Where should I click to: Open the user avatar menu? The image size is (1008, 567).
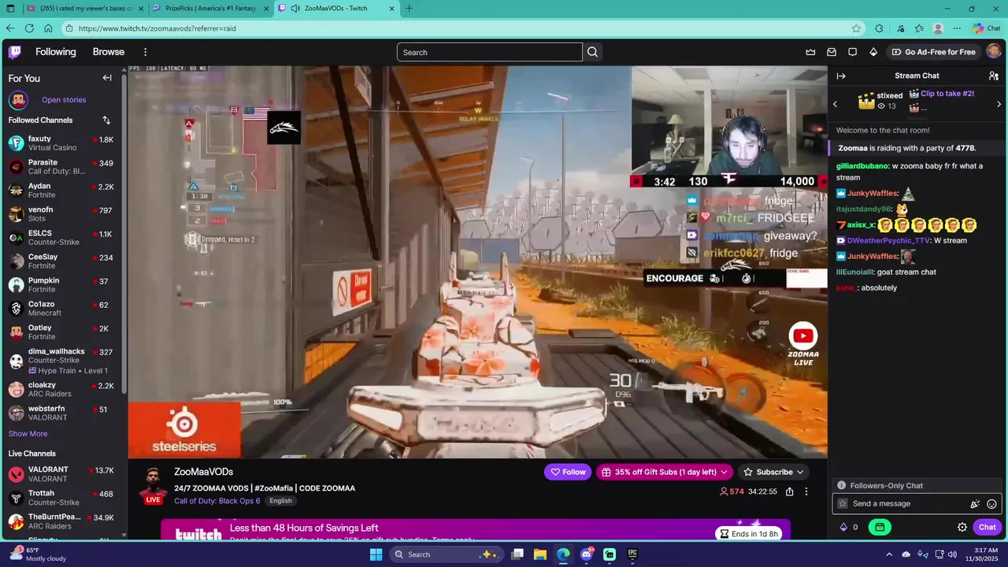(994, 52)
